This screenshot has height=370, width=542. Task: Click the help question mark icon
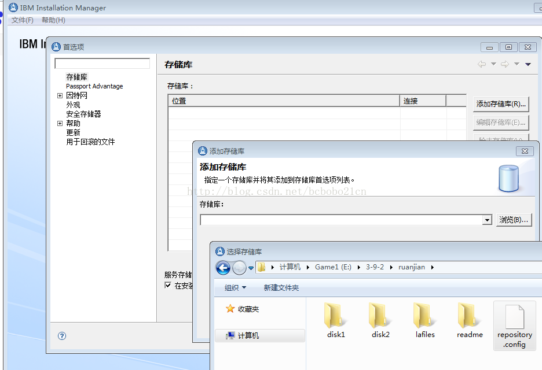pyautogui.click(x=62, y=336)
